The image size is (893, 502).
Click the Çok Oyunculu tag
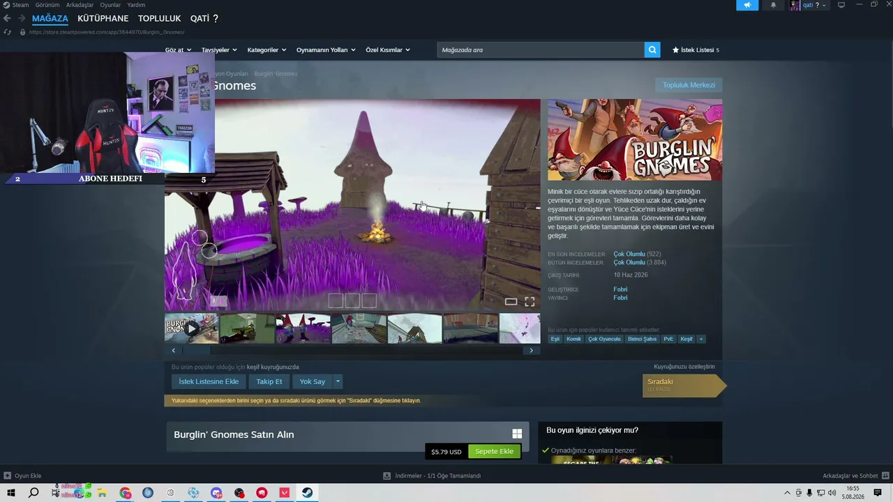(604, 339)
